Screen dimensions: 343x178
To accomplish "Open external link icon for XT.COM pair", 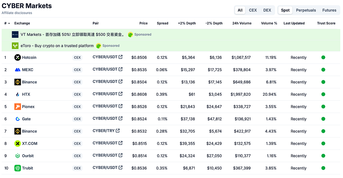I will coord(121,143).
